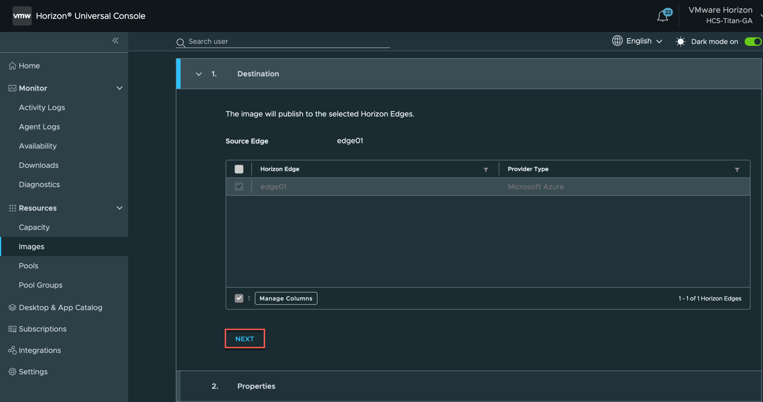Open Diagnostics page
Viewport: 763px width, 402px height.
pyautogui.click(x=39, y=184)
